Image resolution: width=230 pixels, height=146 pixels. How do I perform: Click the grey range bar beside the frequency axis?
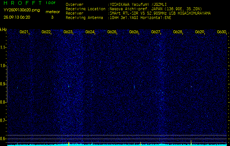click(x=7, y=84)
